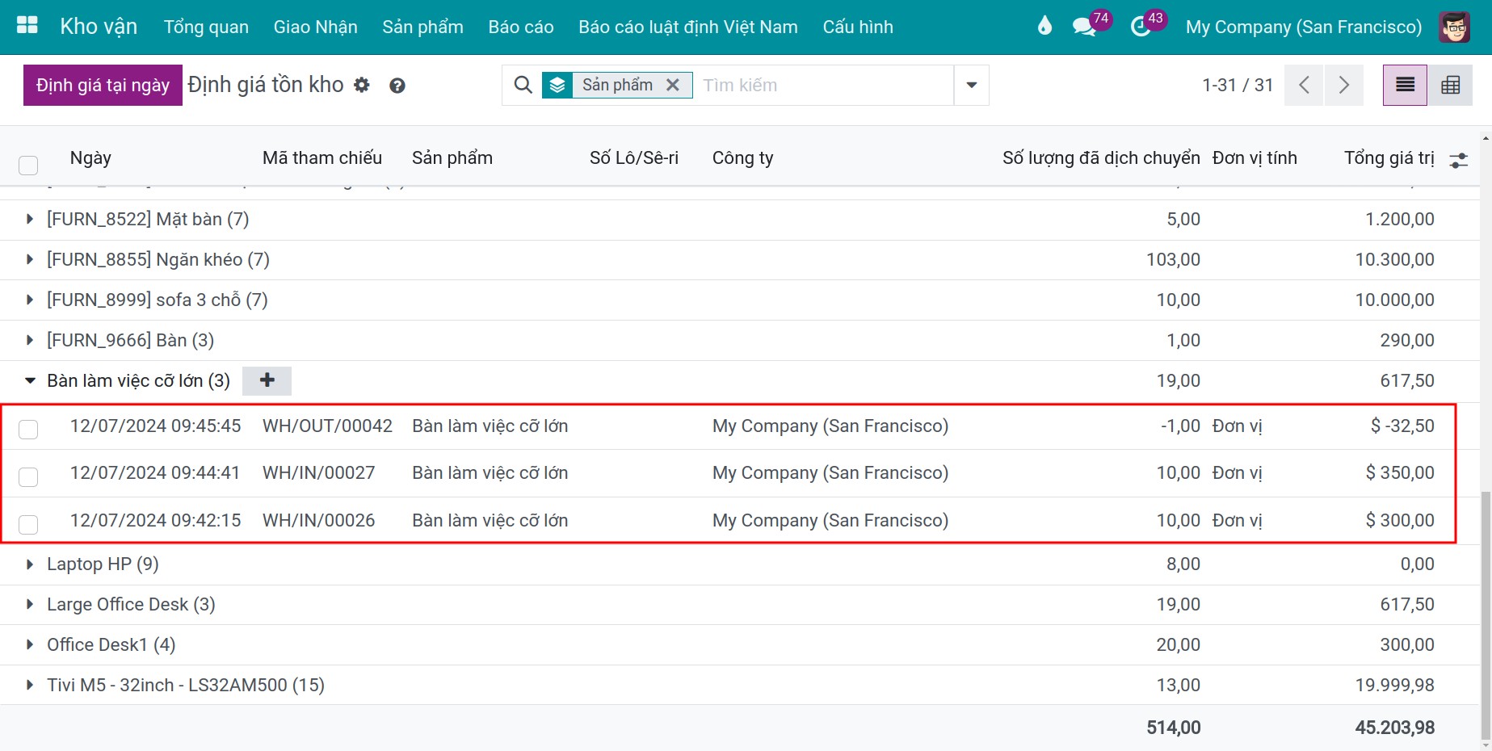Open the search options dropdown arrow

(972, 85)
